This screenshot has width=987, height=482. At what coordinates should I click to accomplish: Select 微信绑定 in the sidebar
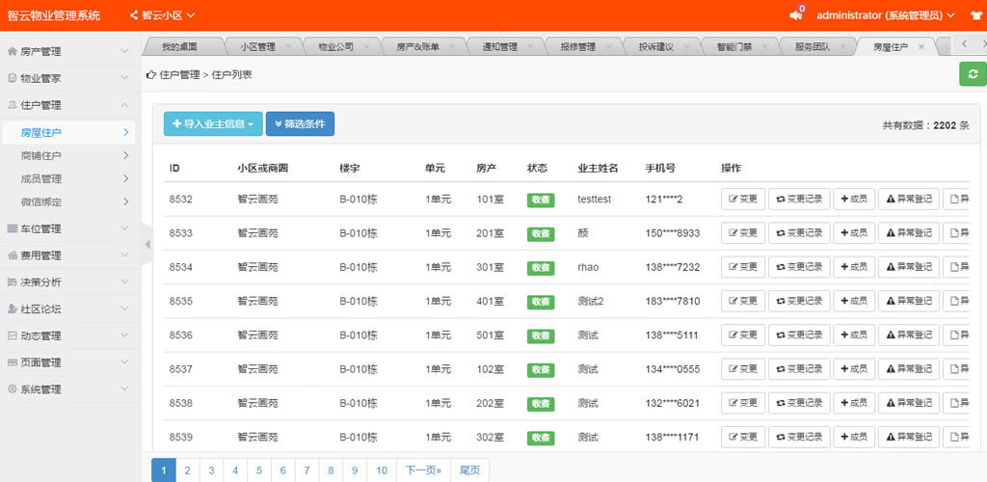[67, 202]
